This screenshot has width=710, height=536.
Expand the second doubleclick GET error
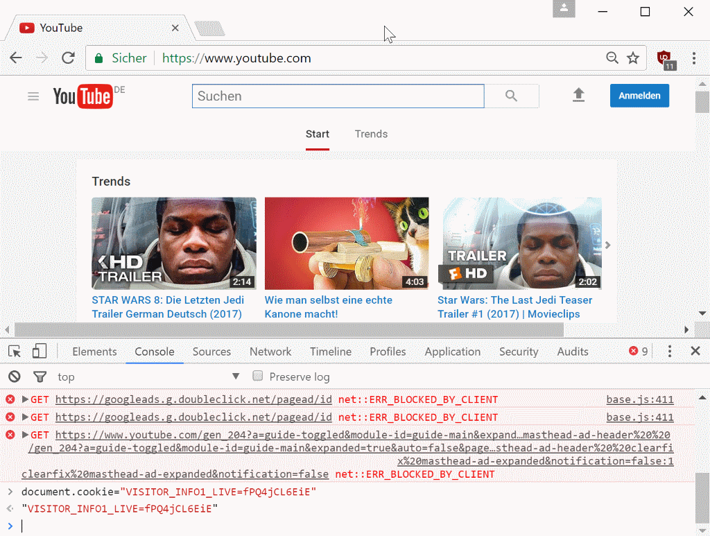point(26,417)
